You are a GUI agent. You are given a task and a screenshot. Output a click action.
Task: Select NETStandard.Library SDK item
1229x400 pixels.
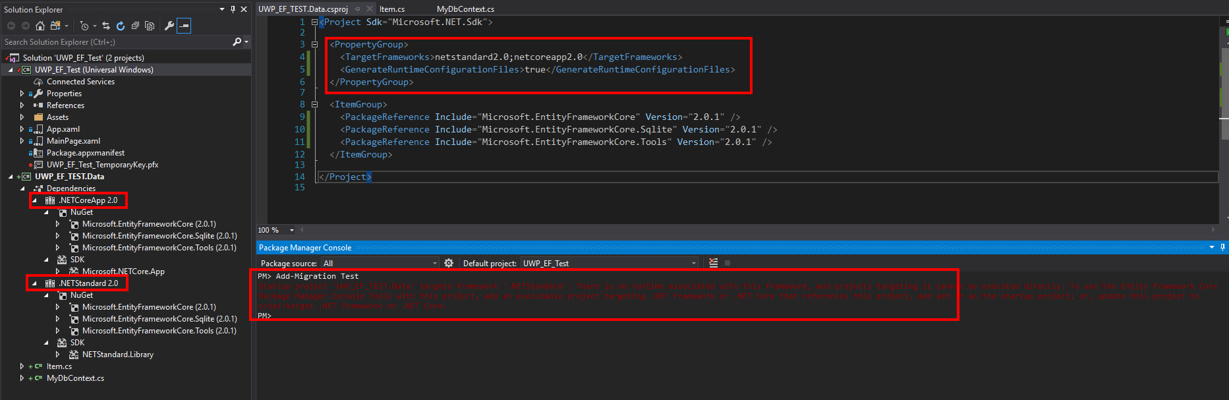[x=118, y=355]
